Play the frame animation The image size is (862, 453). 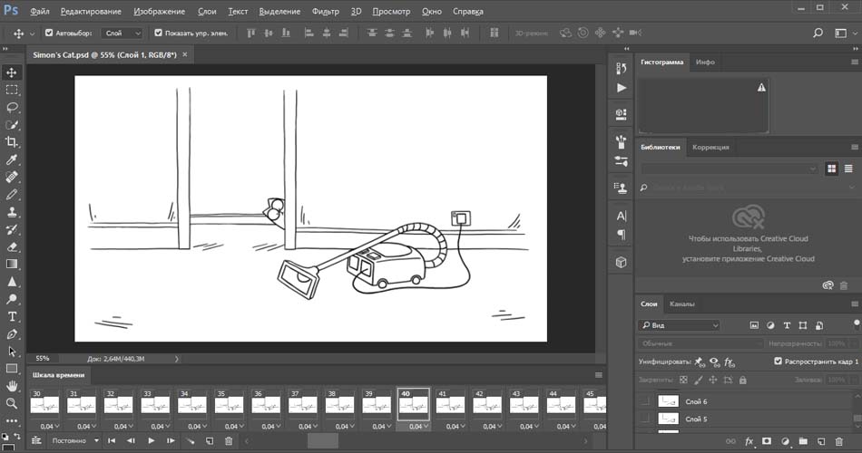tap(152, 441)
